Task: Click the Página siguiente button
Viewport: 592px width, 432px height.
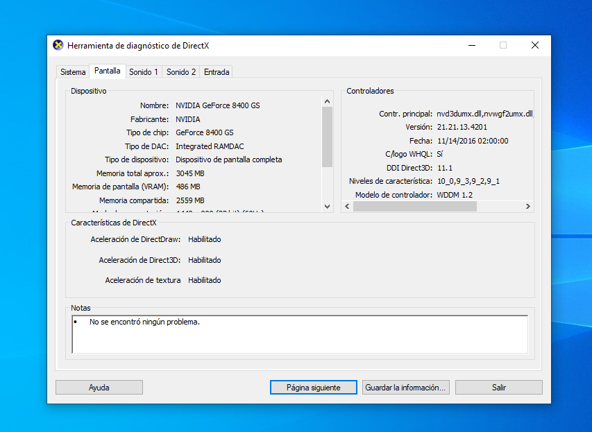Action: pos(314,388)
